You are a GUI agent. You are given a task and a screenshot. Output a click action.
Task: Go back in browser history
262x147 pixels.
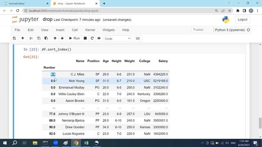click(5, 11)
